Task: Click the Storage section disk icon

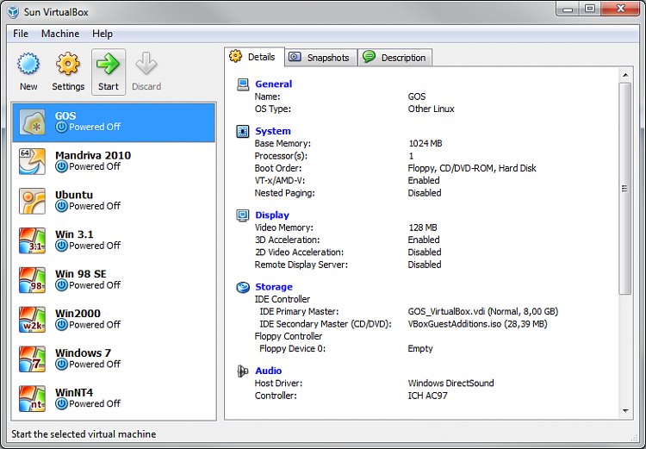Action: coord(243,287)
